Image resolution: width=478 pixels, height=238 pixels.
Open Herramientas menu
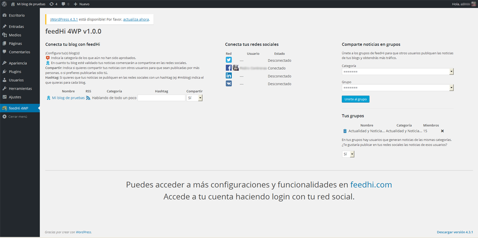tap(20, 89)
